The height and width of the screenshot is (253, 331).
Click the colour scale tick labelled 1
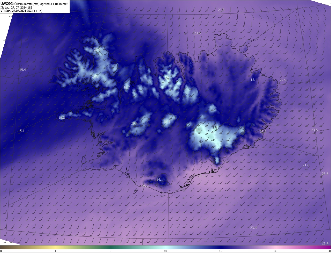(55, 251)
